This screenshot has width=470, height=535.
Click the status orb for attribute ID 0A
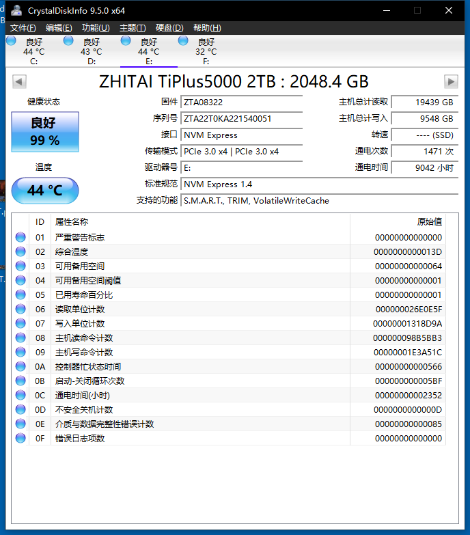pyautogui.click(x=20, y=366)
